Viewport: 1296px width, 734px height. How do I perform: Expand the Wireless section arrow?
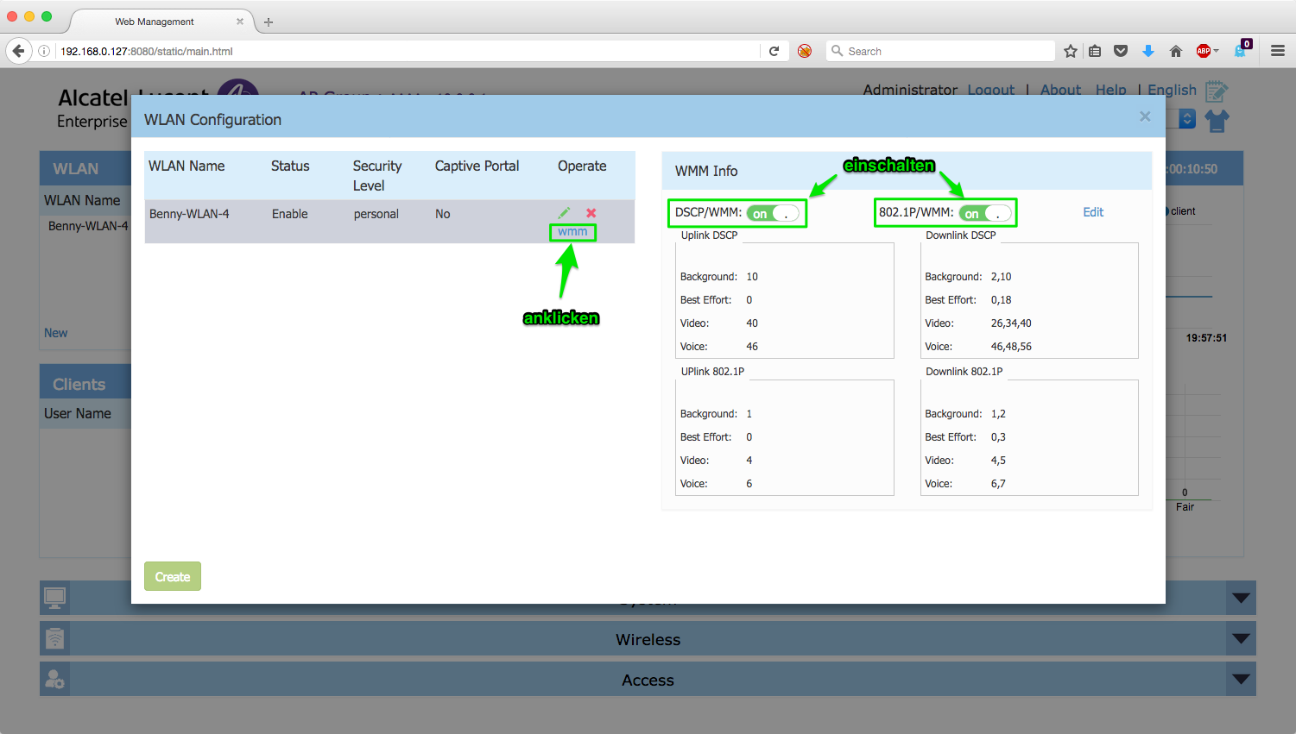click(x=1241, y=639)
